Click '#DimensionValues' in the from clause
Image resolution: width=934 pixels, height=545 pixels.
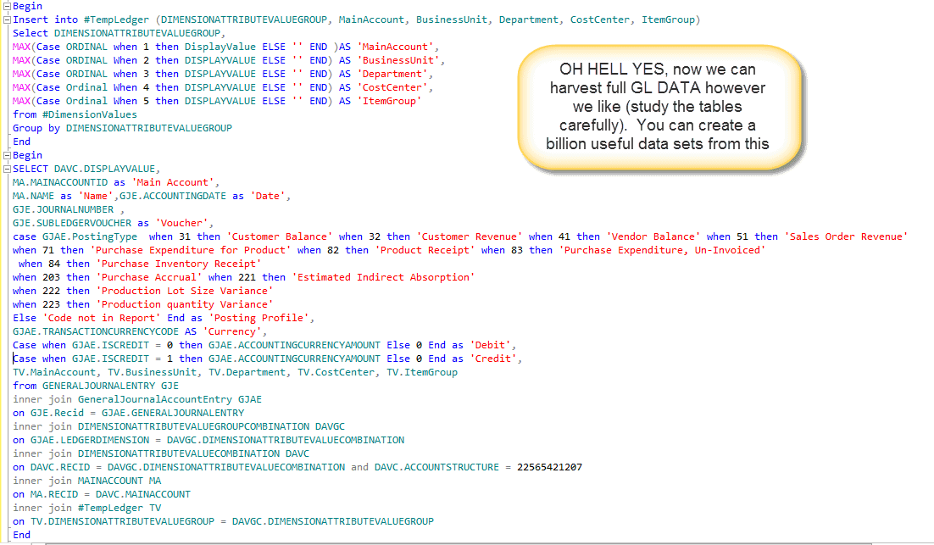89,114
